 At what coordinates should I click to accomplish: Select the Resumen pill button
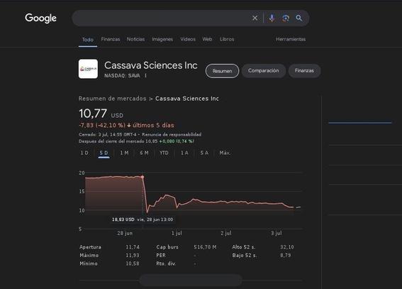(x=223, y=71)
